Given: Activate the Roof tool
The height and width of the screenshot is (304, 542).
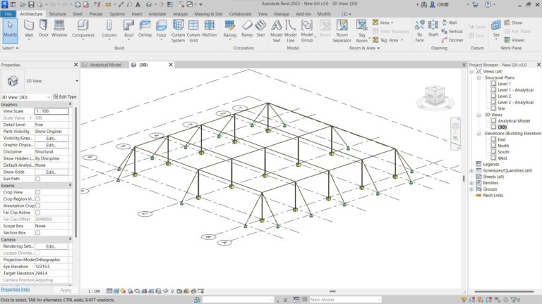Looking at the screenshot, I should pyautogui.click(x=128, y=28).
